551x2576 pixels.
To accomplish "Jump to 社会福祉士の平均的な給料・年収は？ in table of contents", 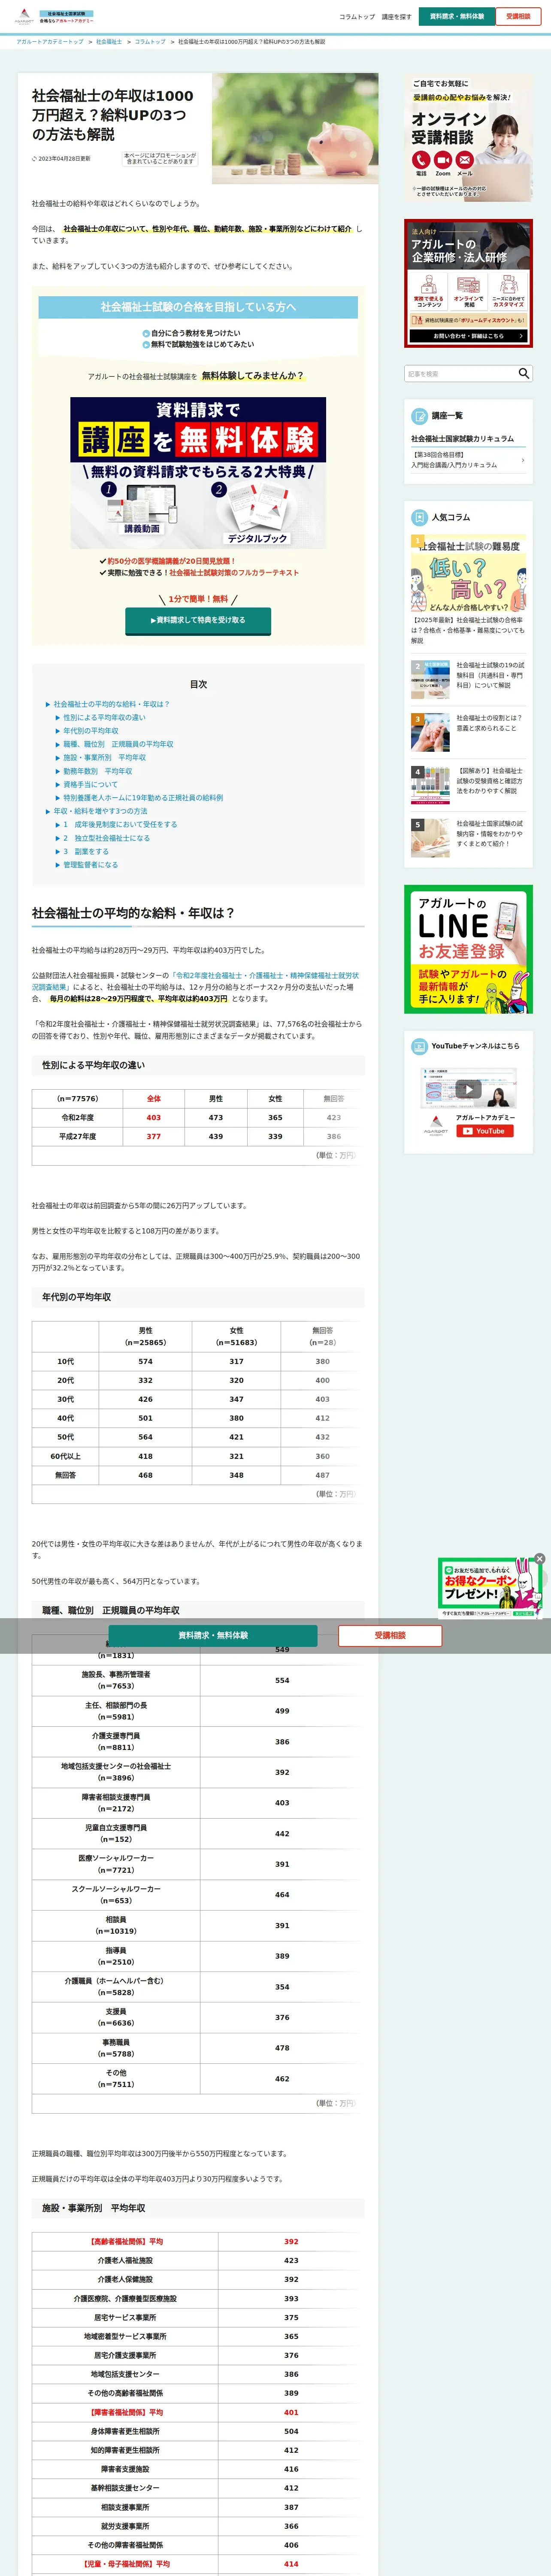I will point(111,704).
